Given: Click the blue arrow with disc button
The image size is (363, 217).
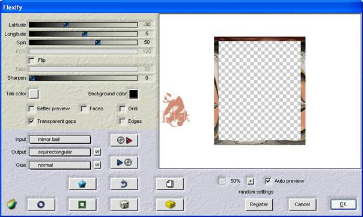Looking at the screenshot, I should pyautogui.click(x=124, y=162).
